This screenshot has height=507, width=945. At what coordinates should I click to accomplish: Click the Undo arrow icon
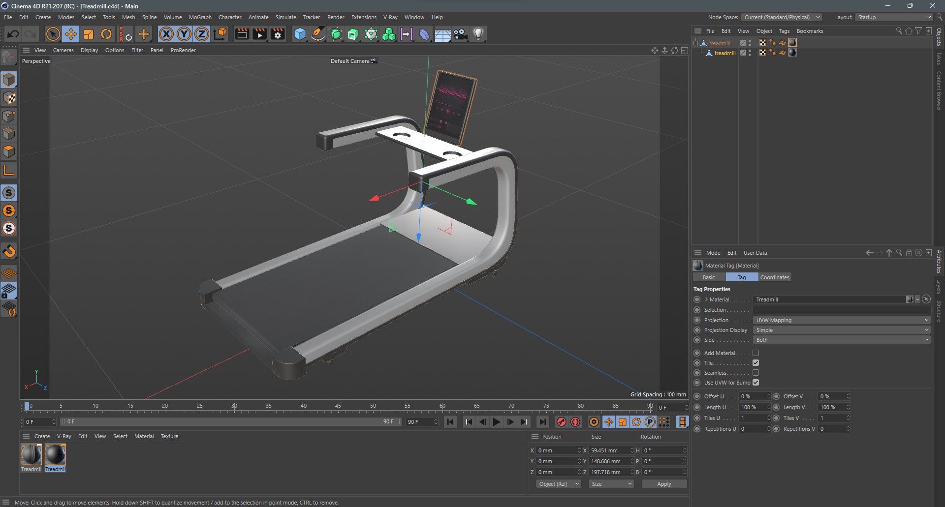click(x=13, y=34)
